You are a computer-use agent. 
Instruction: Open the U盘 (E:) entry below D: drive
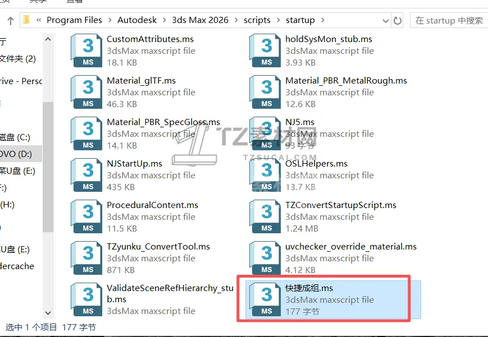(x=17, y=171)
